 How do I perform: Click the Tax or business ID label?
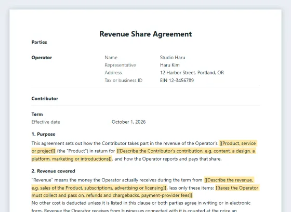(124, 81)
